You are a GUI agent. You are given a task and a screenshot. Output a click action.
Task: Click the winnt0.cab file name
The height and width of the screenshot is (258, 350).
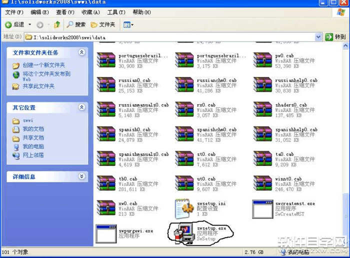pos(288,179)
